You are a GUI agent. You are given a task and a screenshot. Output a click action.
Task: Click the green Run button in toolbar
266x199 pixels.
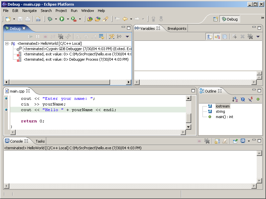coord(62,19)
